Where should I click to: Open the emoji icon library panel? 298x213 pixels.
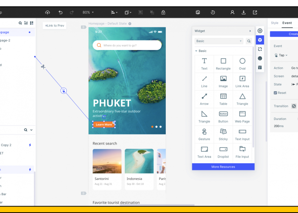pyautogui.click(x=260, y=58)
